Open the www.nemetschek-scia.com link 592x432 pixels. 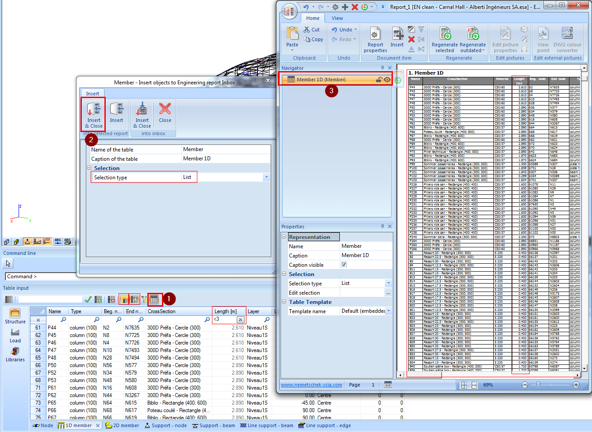[x=311, y=385]
